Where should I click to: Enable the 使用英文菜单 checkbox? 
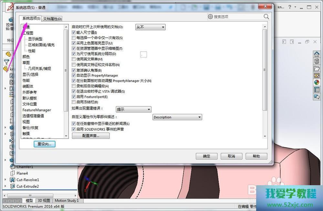click(x=74, y=59)
